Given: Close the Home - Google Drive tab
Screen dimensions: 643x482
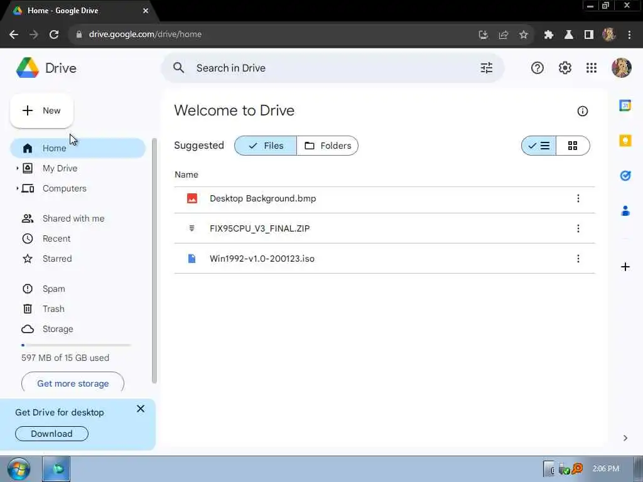Looking at the screenshot, I should point(146,11).
